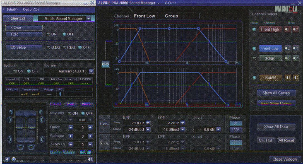Lower the SubW Lv value

point(71,144)
